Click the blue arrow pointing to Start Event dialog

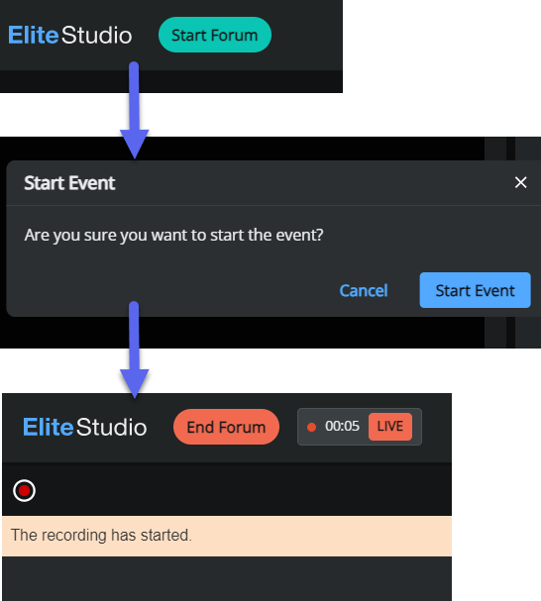[x=134, y=110]
